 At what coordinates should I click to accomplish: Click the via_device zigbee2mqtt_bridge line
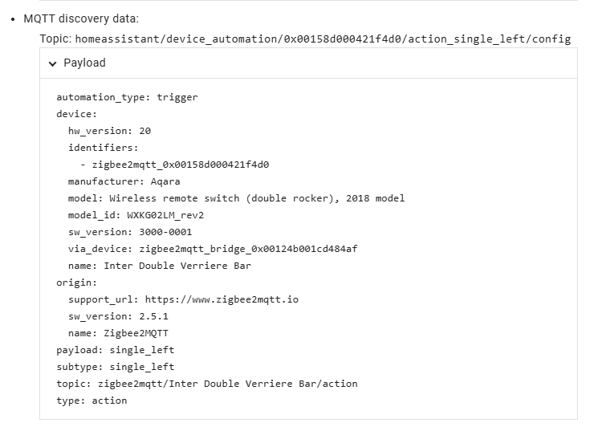pos(213,249)
